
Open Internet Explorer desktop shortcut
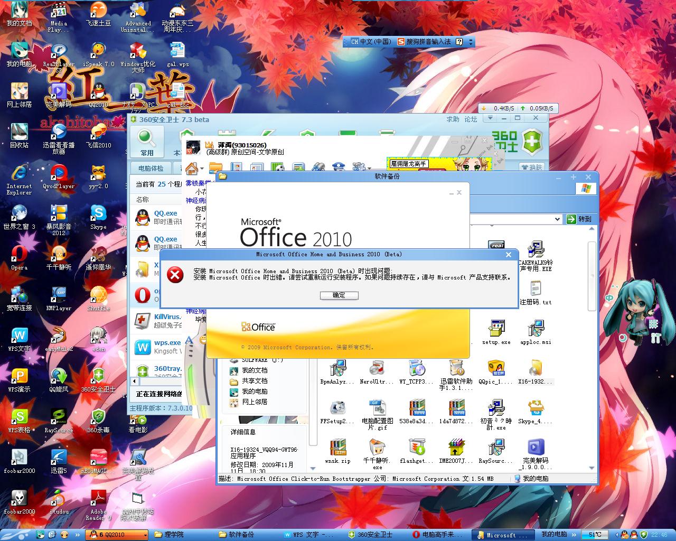pos(19,180)
